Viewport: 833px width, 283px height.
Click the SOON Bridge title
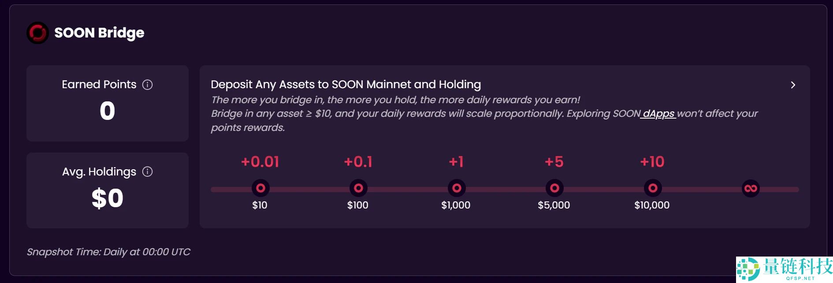tap(99, 33)
